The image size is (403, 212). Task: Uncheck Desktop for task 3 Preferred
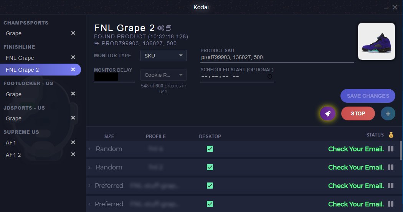[x=210, y=186]
